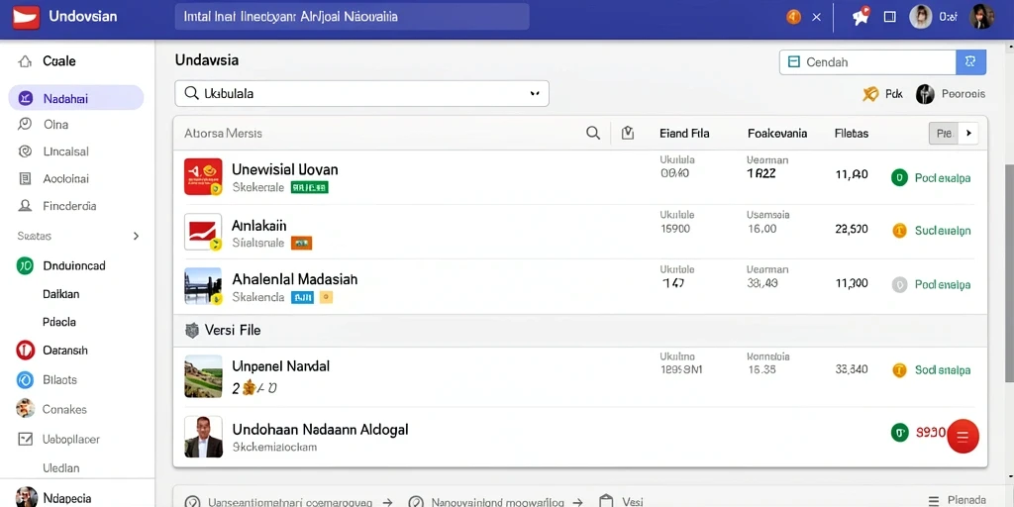Click the blue Bllaots icon
This screenshot has width=1014, height=507.
click(x=25, y=380)
